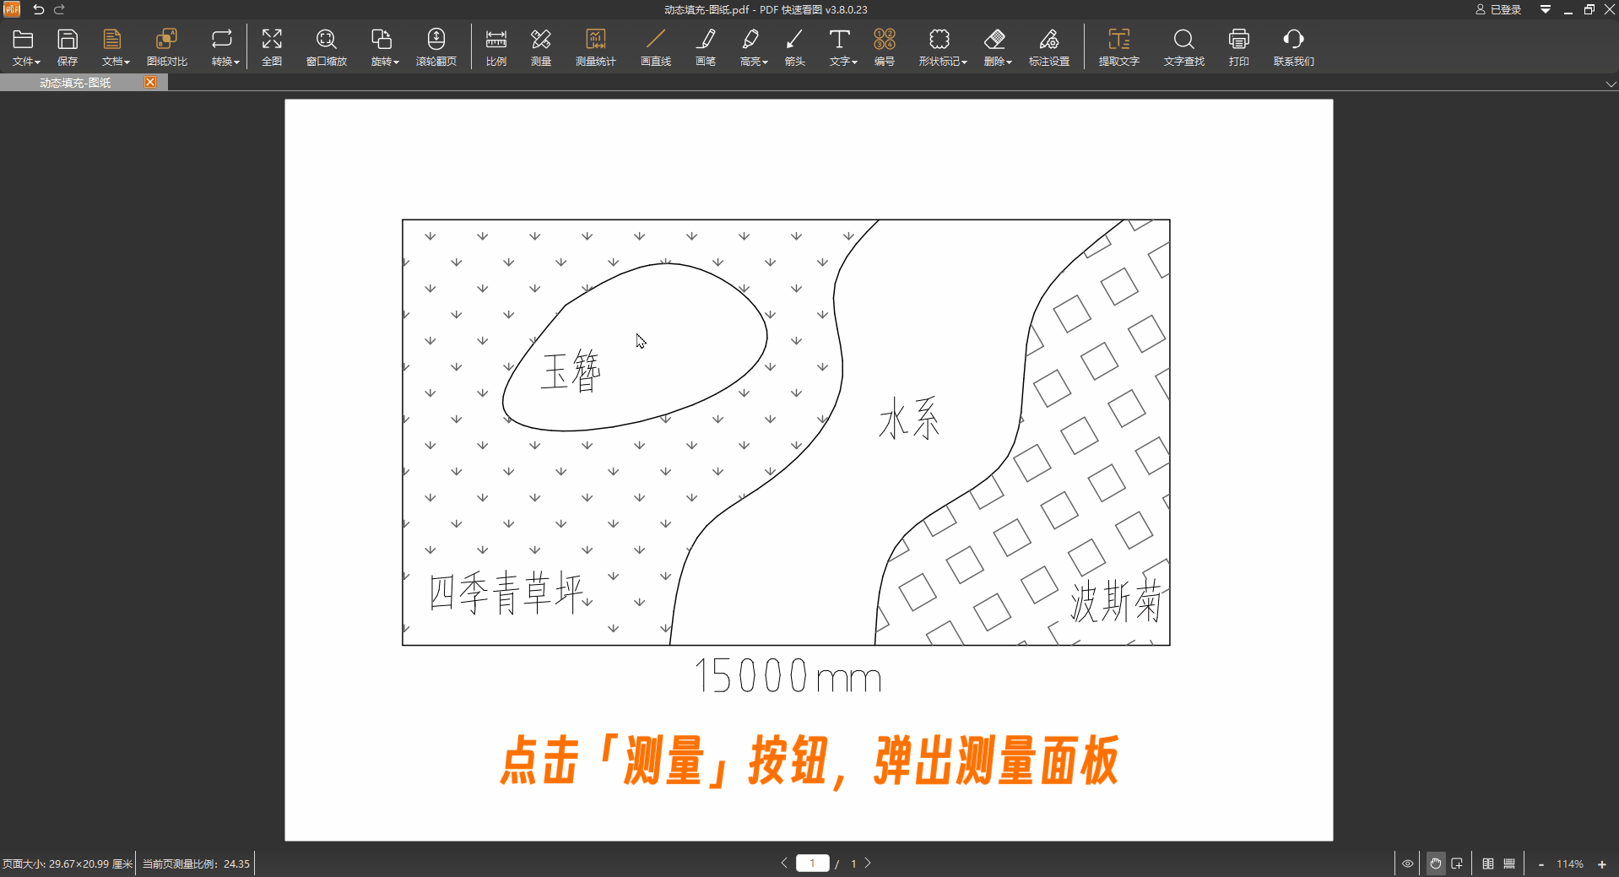Click the undo arrow in title bar
Screen dimensions: 1619x877
[x=38, y=9]
